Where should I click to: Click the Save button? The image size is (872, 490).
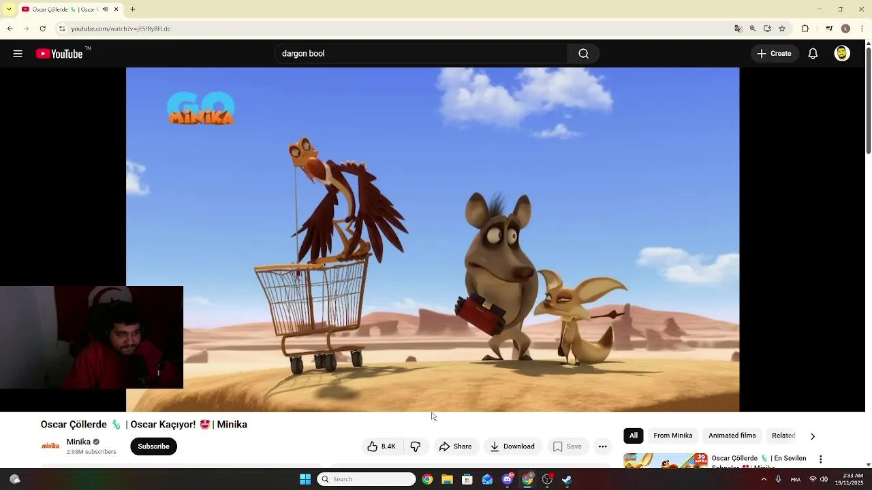(567, 446)
